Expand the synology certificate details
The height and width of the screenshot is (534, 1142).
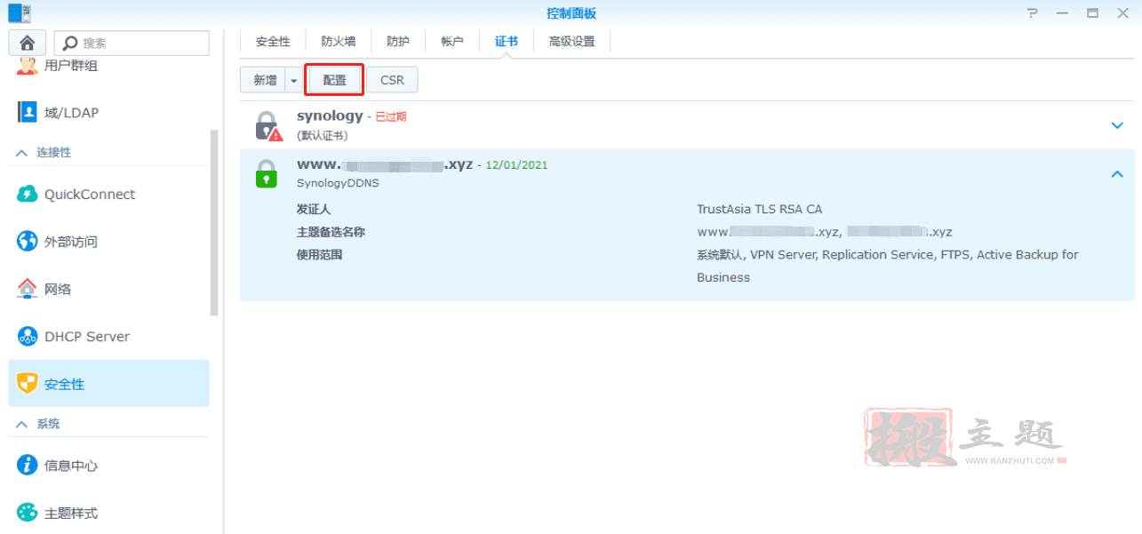1117,125
